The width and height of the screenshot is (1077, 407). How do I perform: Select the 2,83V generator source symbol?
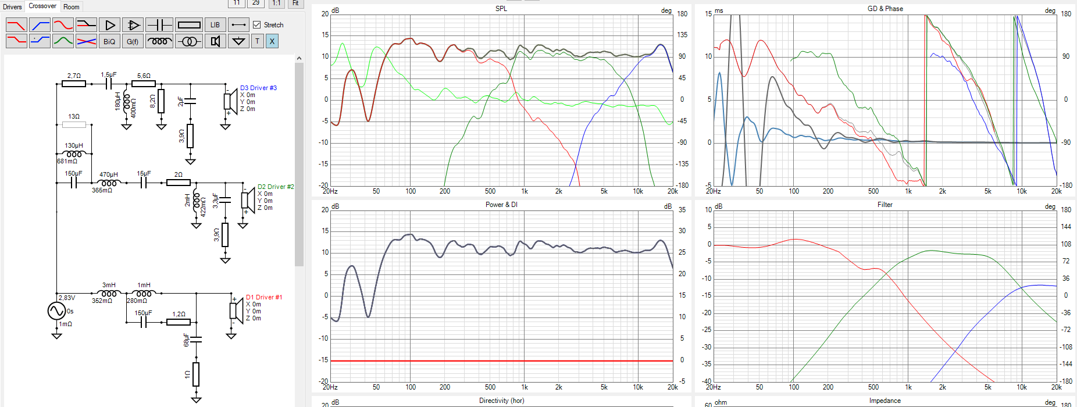coord(56,311)
